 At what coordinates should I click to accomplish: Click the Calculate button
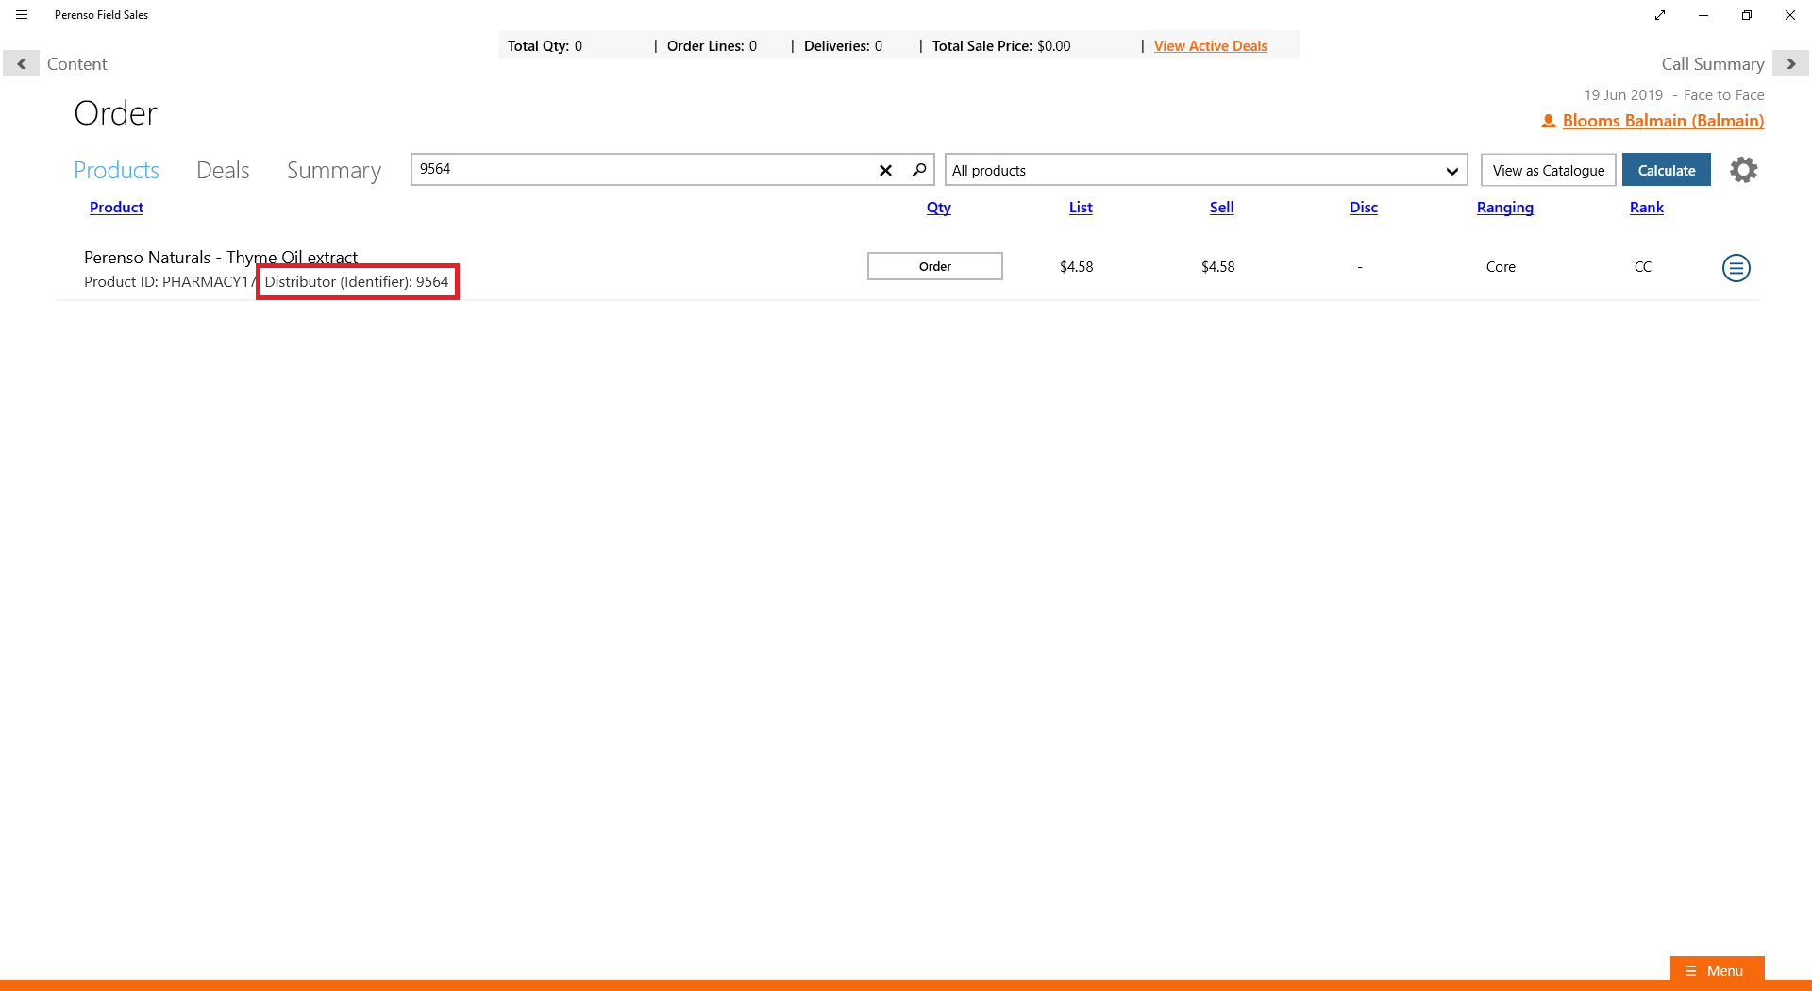tap(1666, 170)
